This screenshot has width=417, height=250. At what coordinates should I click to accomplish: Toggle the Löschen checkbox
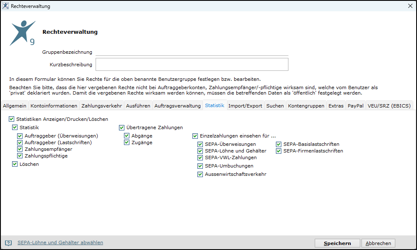tap(15, 164)
